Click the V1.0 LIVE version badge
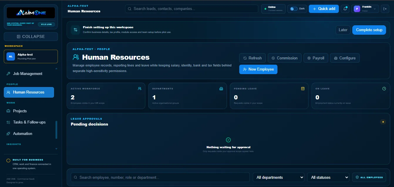Screen dimensions: 394x187 46,24
